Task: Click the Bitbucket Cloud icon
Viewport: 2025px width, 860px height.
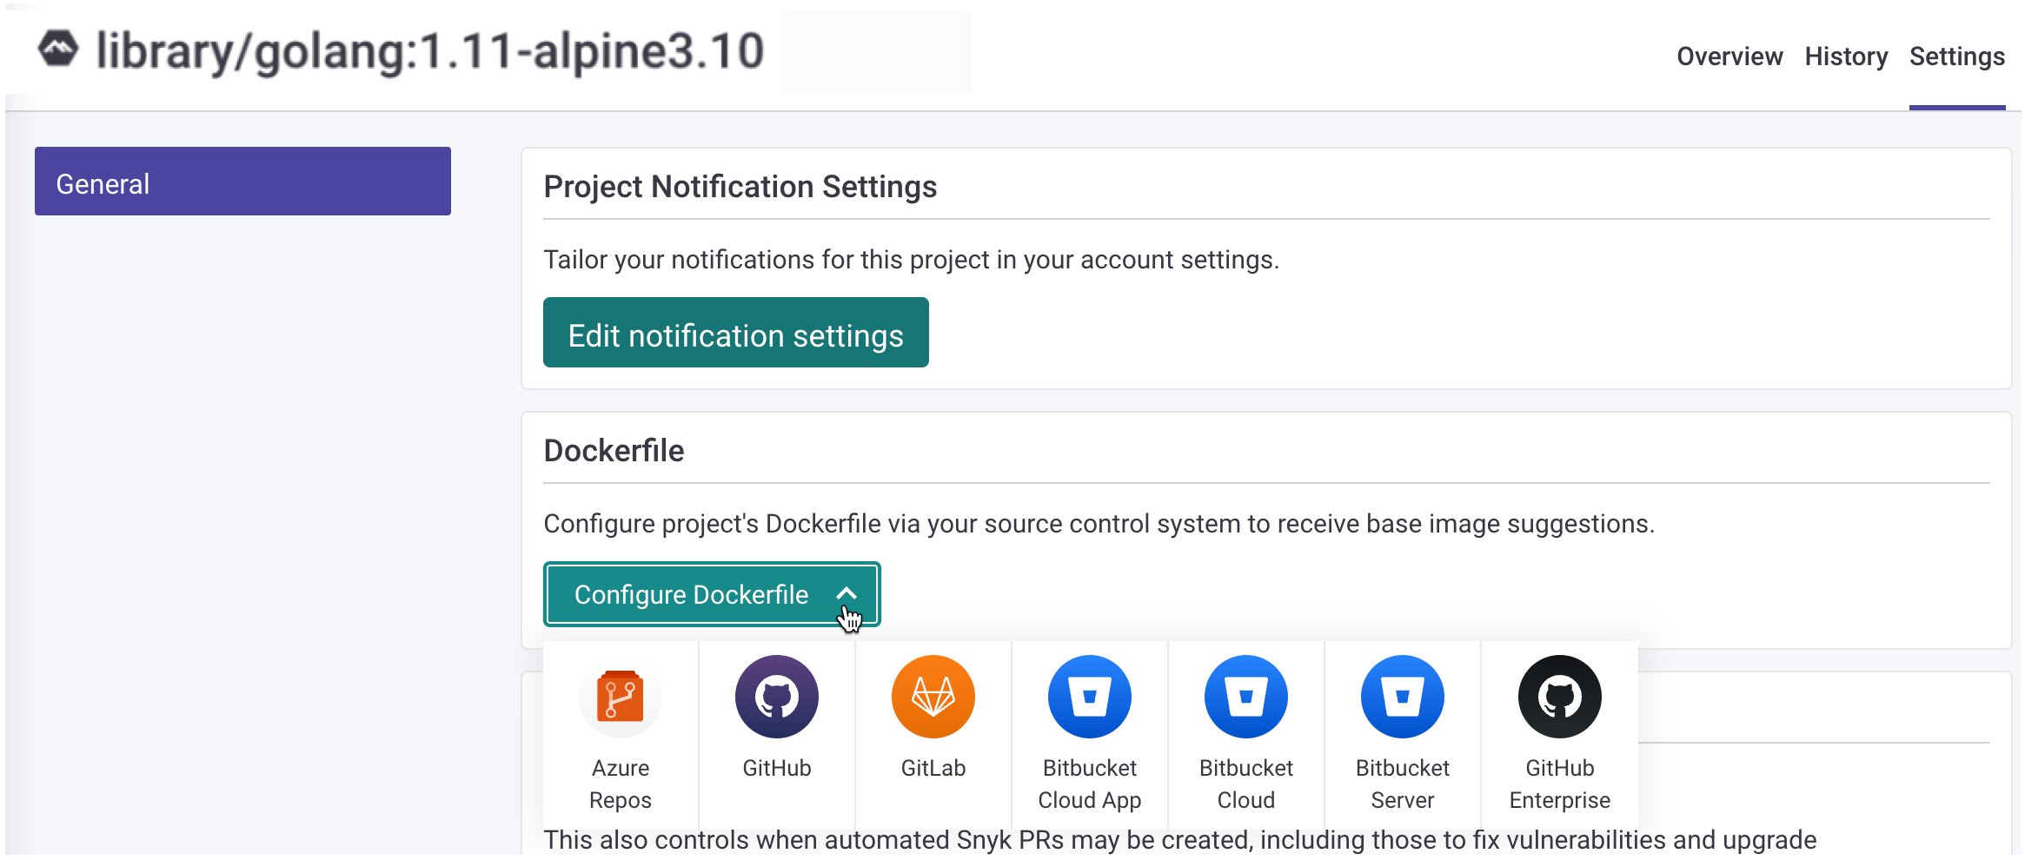Action: click(1245, 697)
